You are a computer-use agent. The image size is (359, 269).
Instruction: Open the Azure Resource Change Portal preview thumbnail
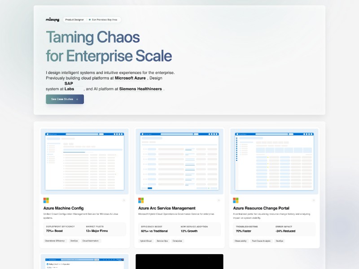(x=274, y=161)
